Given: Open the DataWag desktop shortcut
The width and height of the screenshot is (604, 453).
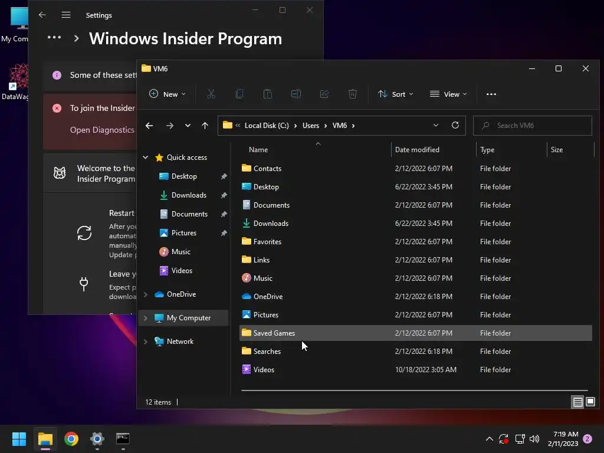Looking at the screenshot, I should coord(15,82).
